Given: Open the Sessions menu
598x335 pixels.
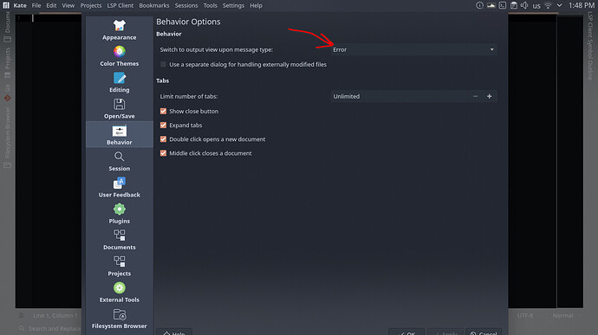Looking at the screenshot, I should 186,5.
